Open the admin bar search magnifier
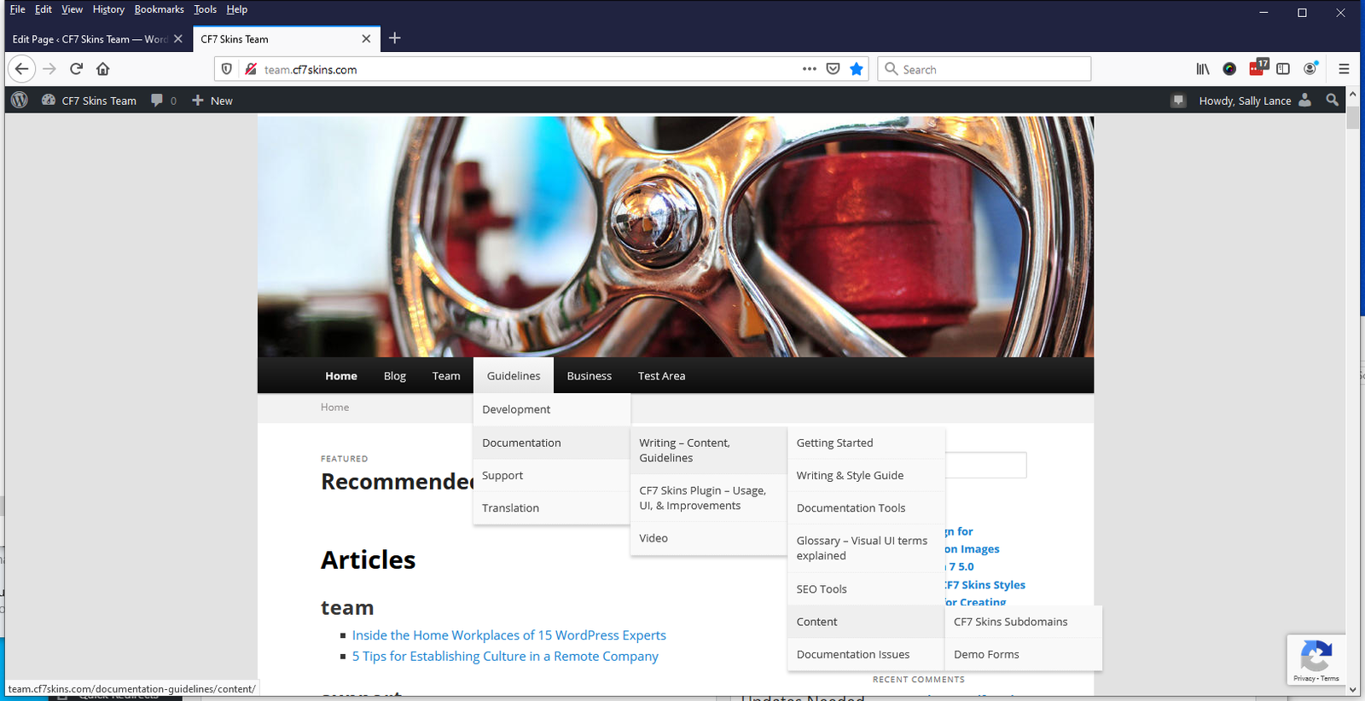 point(1332,101)
